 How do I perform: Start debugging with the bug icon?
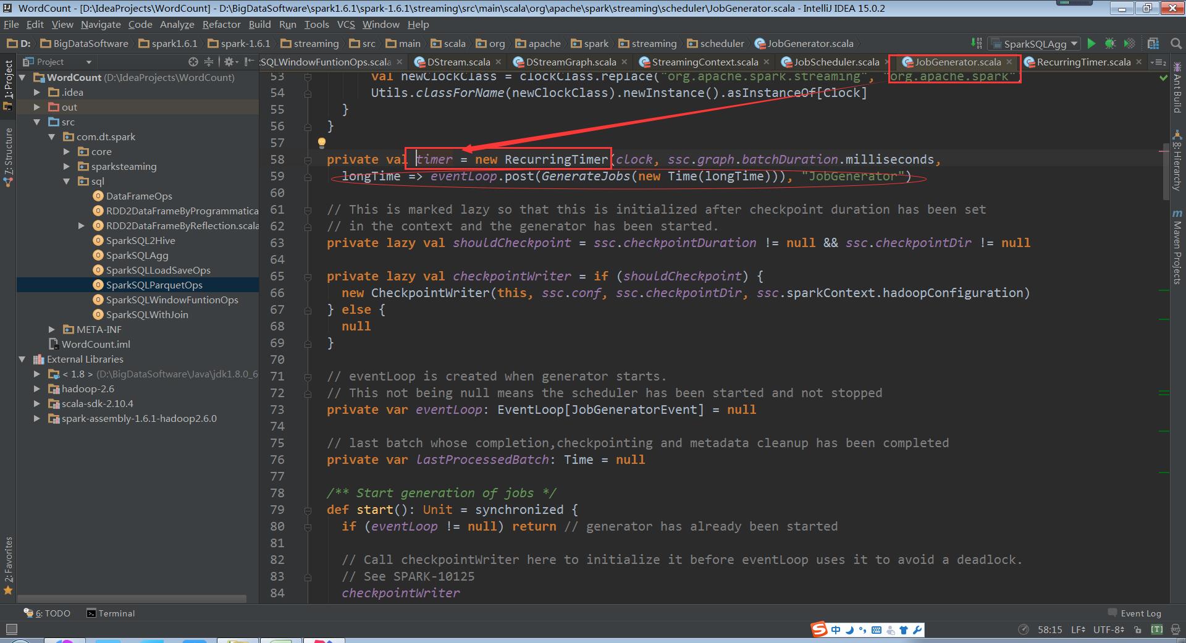(x=1110, y=44)
